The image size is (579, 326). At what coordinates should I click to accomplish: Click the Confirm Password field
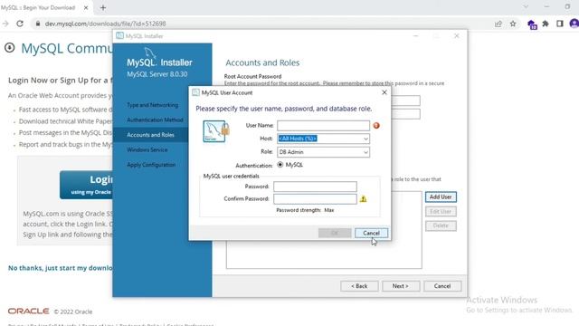[x=315, y=199]
